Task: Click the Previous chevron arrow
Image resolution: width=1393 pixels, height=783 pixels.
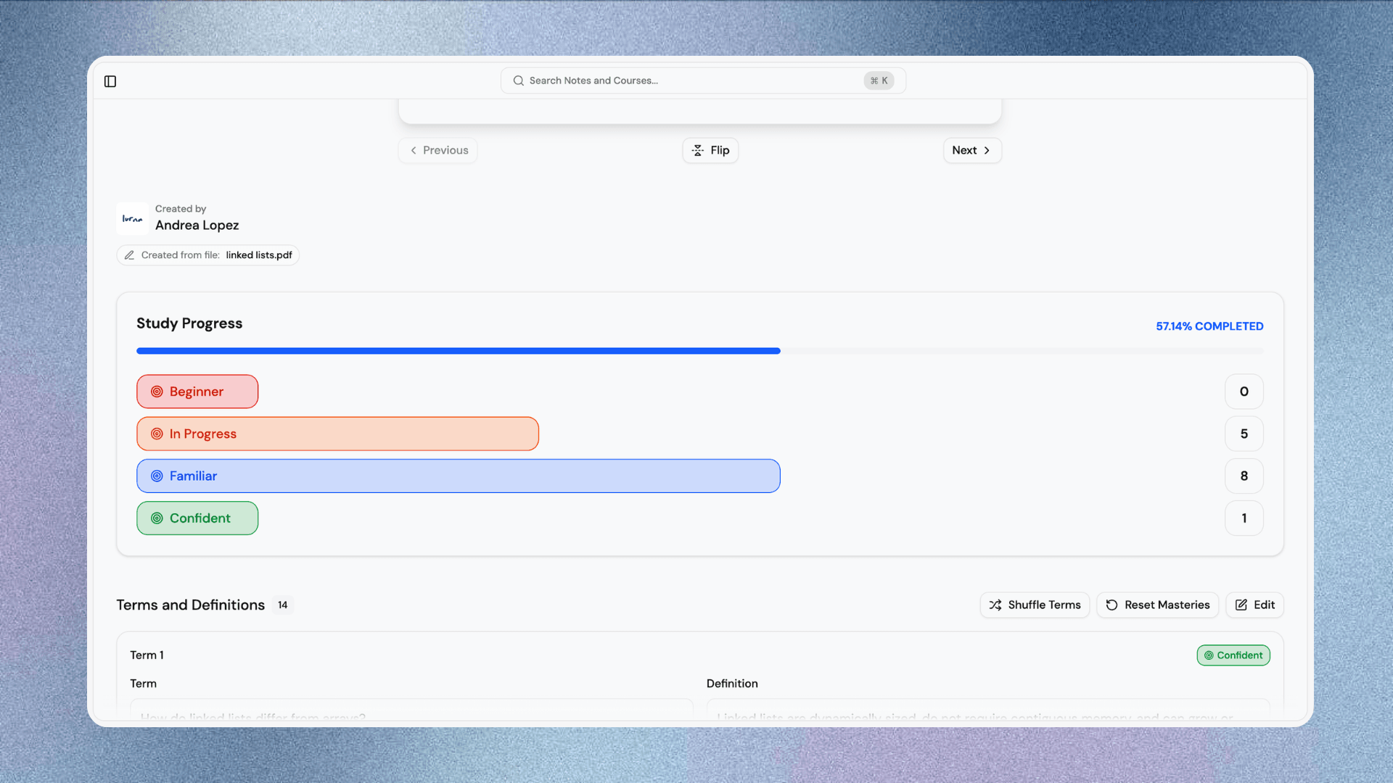Action: tap(414, 150)
